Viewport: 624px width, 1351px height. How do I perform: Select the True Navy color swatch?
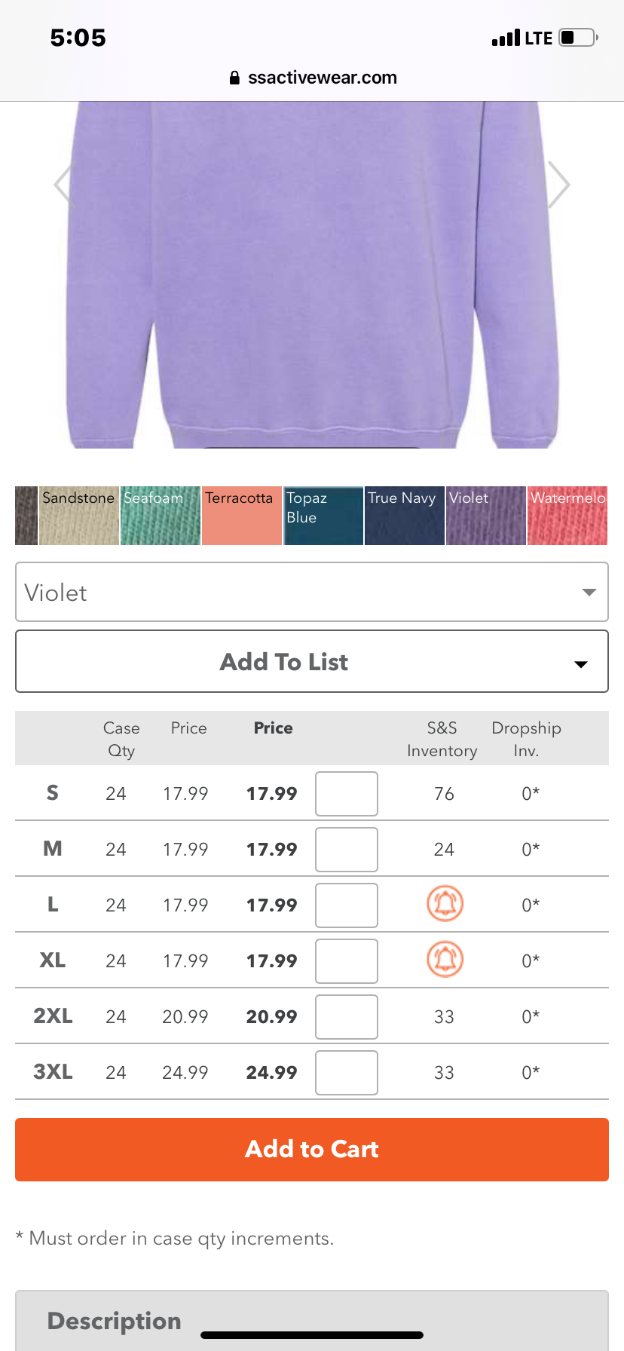point(404,515)
